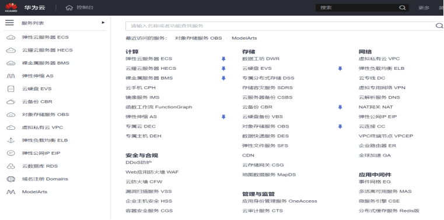Unpin 云耀云服务器 HECS pin icon
This screenshot has width=444, height=220.
[x=223, y=68]
